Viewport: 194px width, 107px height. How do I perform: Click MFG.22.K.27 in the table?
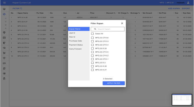pos(22,22)
